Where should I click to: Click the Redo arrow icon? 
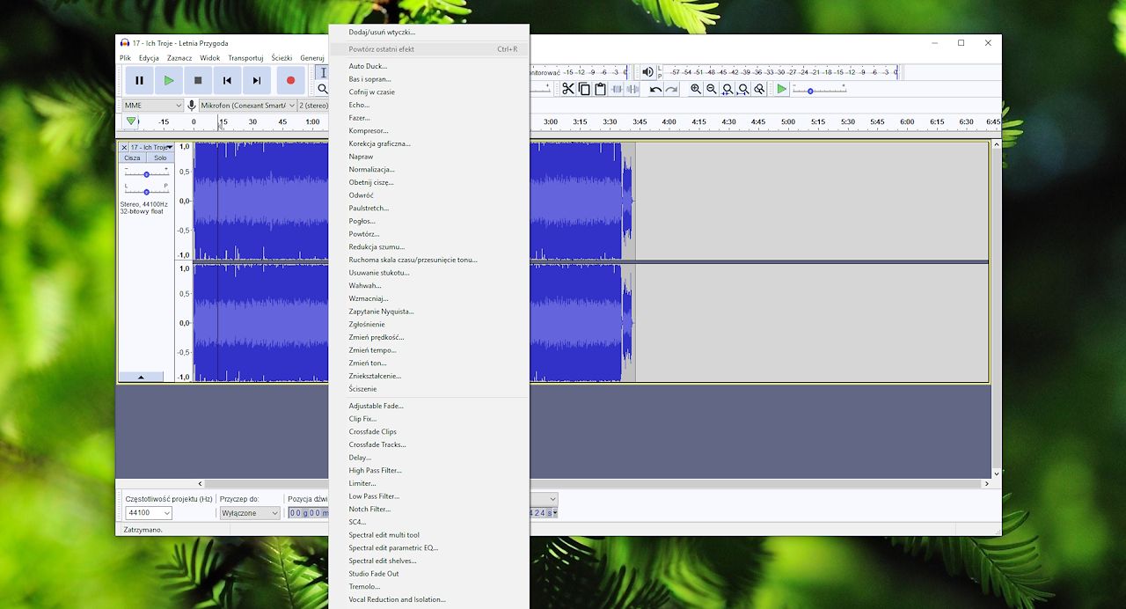[671, 88]
